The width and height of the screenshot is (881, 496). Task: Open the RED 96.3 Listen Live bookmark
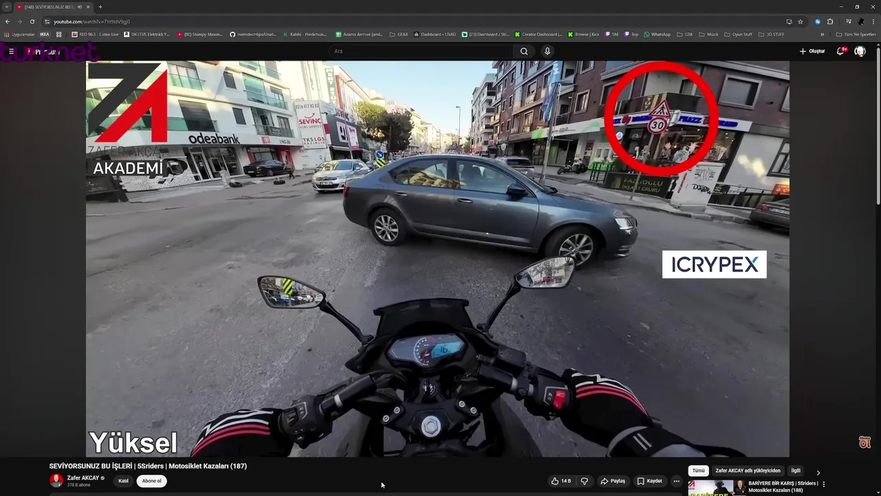[95, 34]
